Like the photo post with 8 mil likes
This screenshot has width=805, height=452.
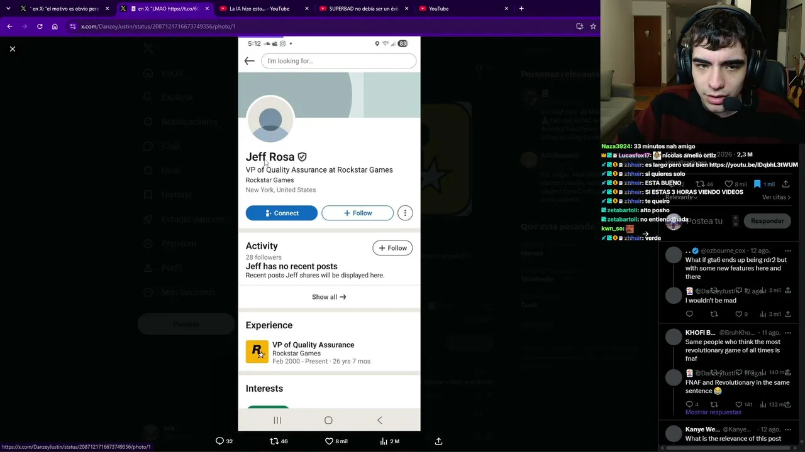pyautogui.click(x=336, y=441)
